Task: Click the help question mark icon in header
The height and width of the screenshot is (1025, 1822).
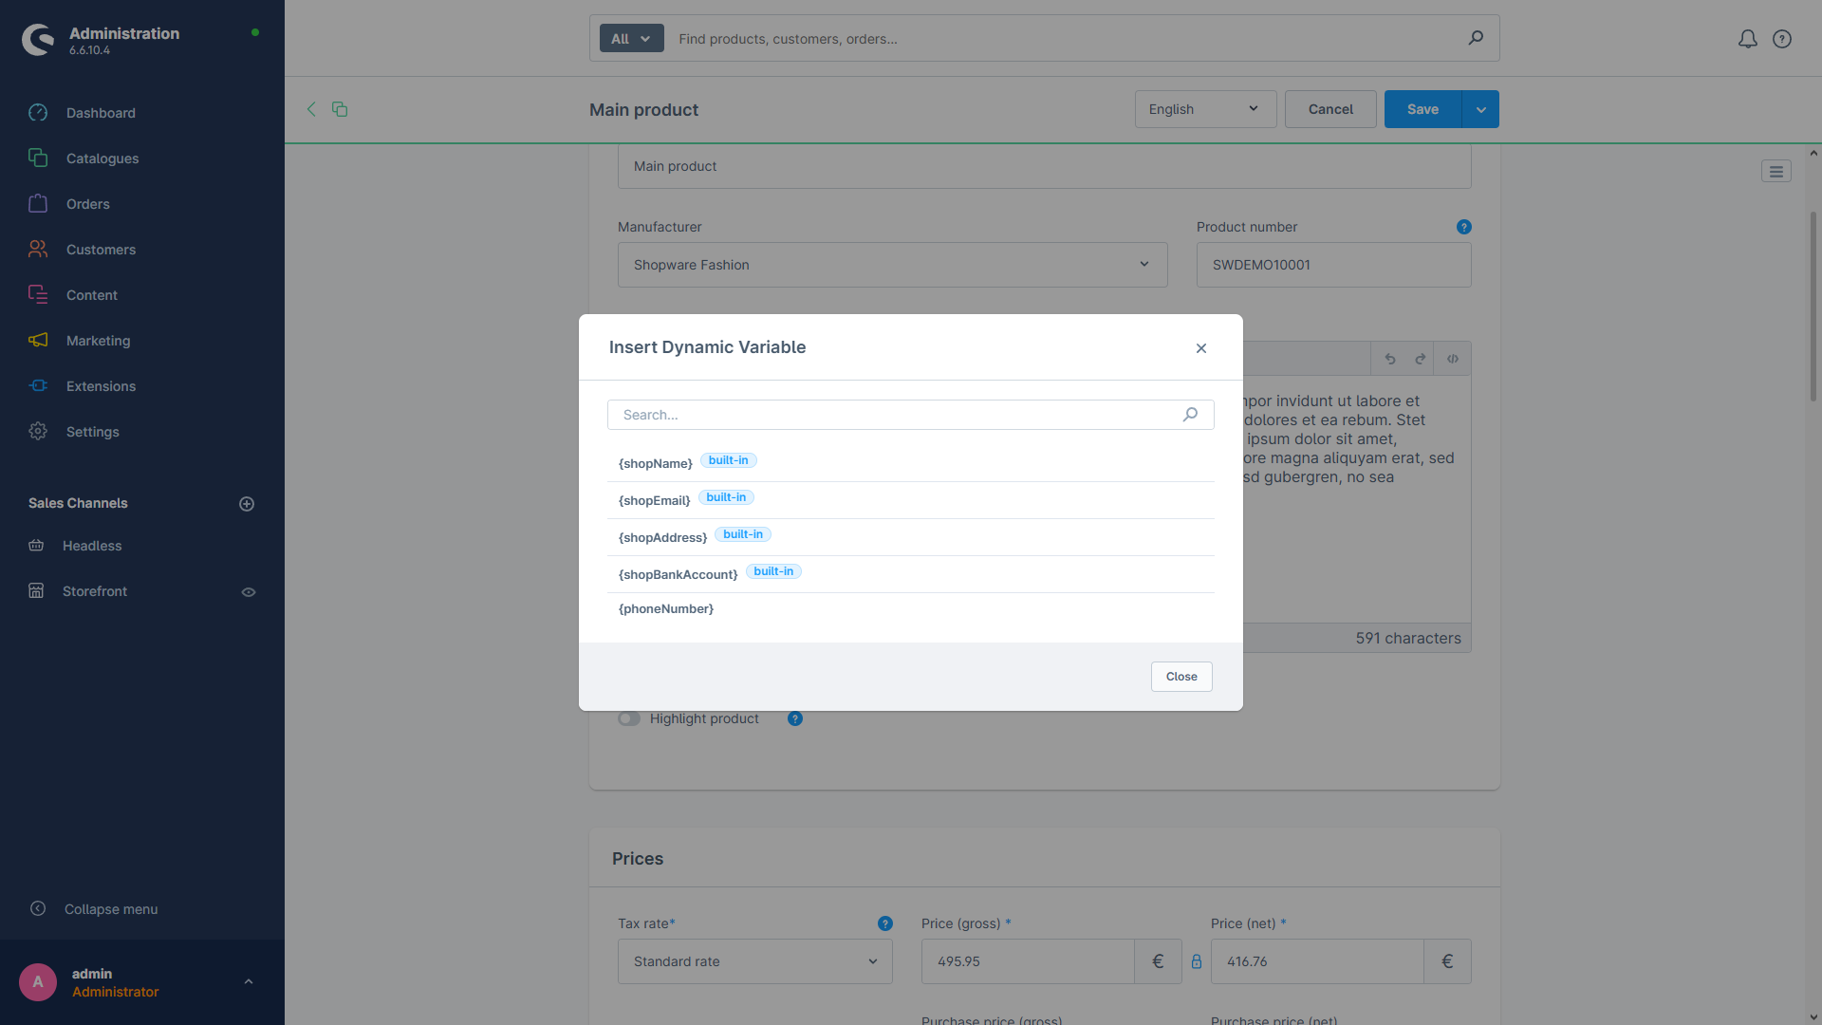Action: coord(1782,39)
